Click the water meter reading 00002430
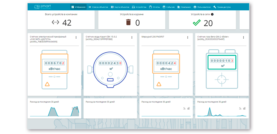Viewport: 277px width, 134px height. tap(110, 63)
